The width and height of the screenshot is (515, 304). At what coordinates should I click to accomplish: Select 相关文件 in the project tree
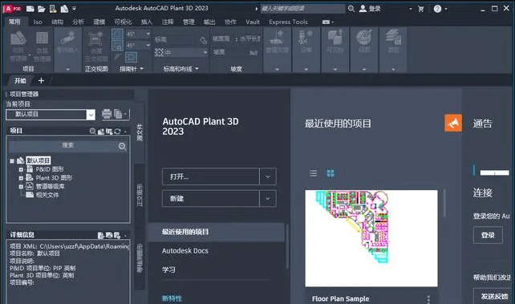click(47, 195)
